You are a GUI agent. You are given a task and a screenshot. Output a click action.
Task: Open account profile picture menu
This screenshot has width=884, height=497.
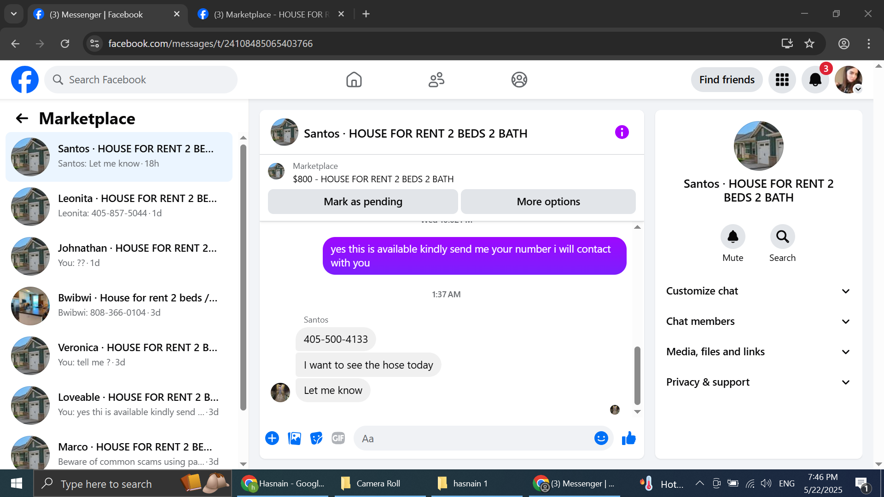point(849,80)
